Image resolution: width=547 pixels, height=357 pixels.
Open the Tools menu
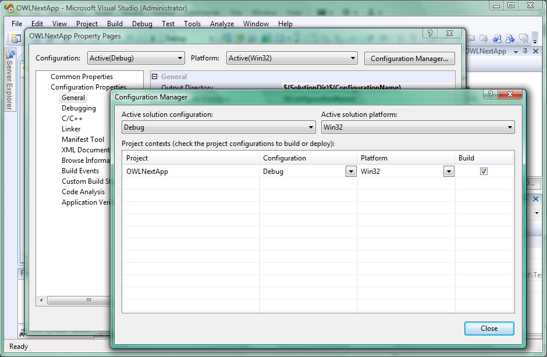(x=192, y=24)
